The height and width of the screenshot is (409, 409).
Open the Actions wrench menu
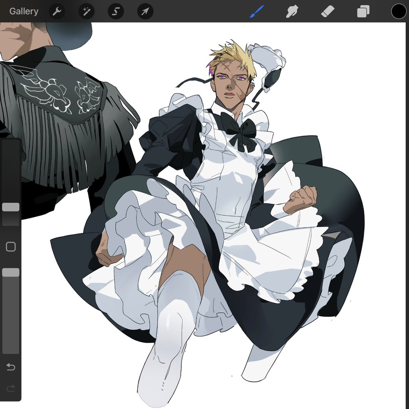pyautogui.click(x=57, y=12)
